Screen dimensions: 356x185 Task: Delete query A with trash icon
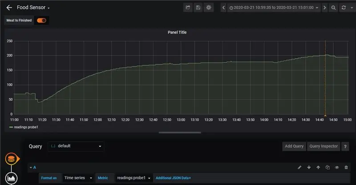click(x=346, y=168)
